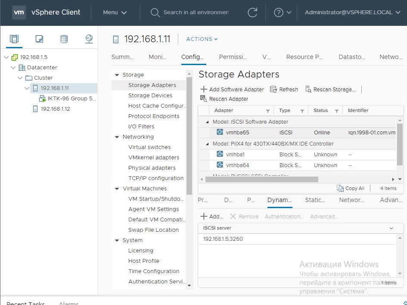Click host icon beside 192.168.1.12
Viewport: 407px width, 305px height.
point(35,109)
